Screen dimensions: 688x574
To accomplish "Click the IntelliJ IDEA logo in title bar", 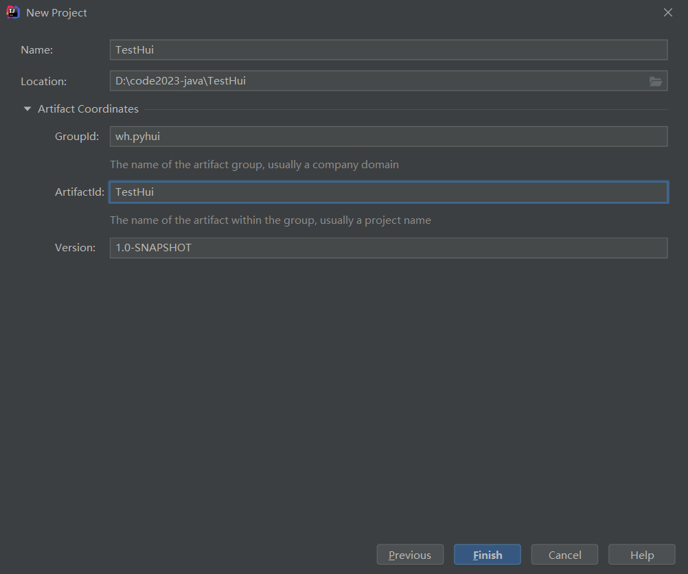I will [x=13, y=12].
